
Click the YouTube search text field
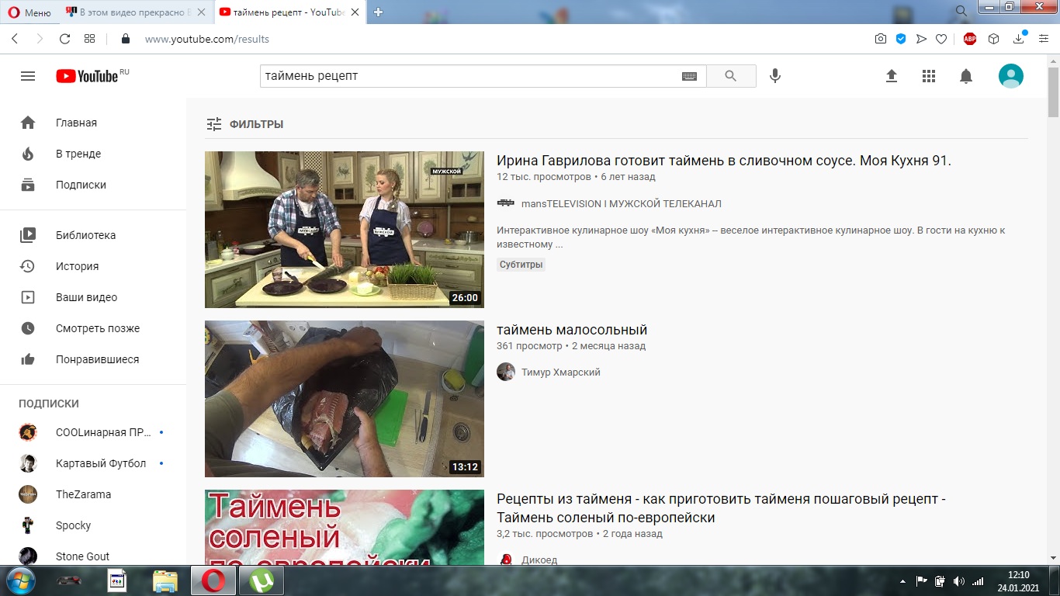tap(470, 76)
